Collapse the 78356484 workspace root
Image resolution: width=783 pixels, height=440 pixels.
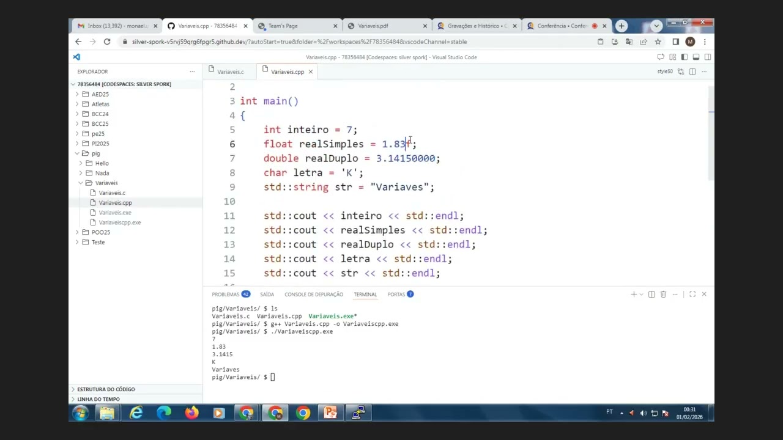click(x=124, y=84)
